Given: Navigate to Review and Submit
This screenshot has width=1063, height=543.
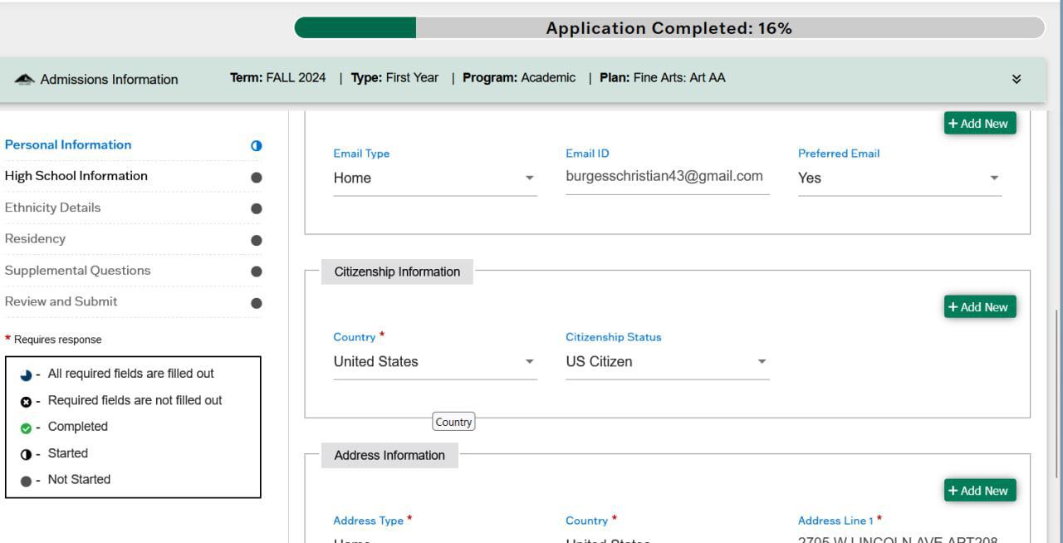Looking at the screenshot, I should (x=61, y=301).
